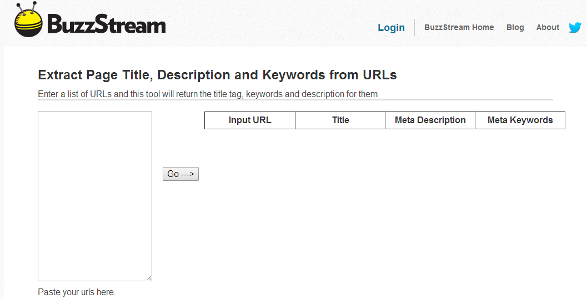587x299 pixels.
Task: Select the Meta Description column header
Action: coord(430,120)
